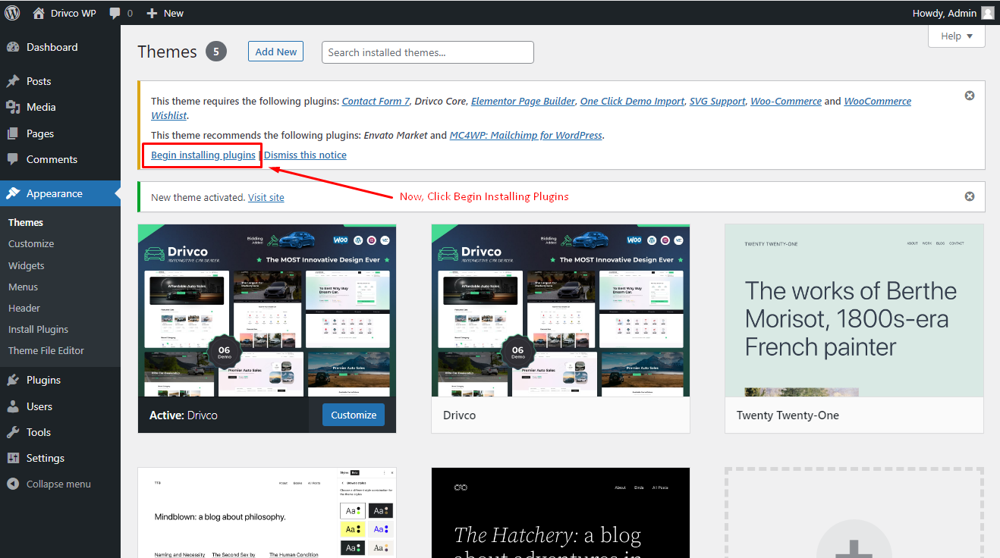Open the One Click Demo Import link

[632, 101]
